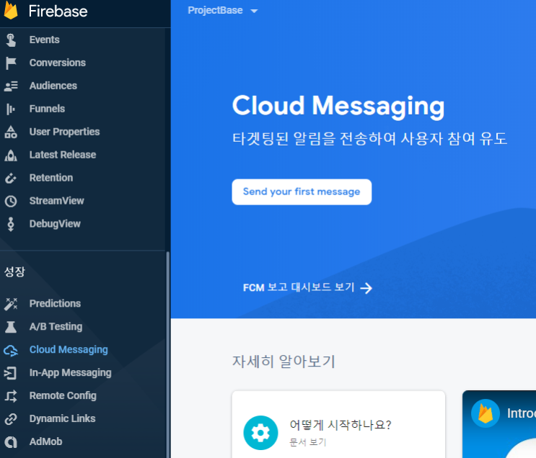Click the Retention magnet icon
The image size is (536, 458).
(x=11, y=178)
